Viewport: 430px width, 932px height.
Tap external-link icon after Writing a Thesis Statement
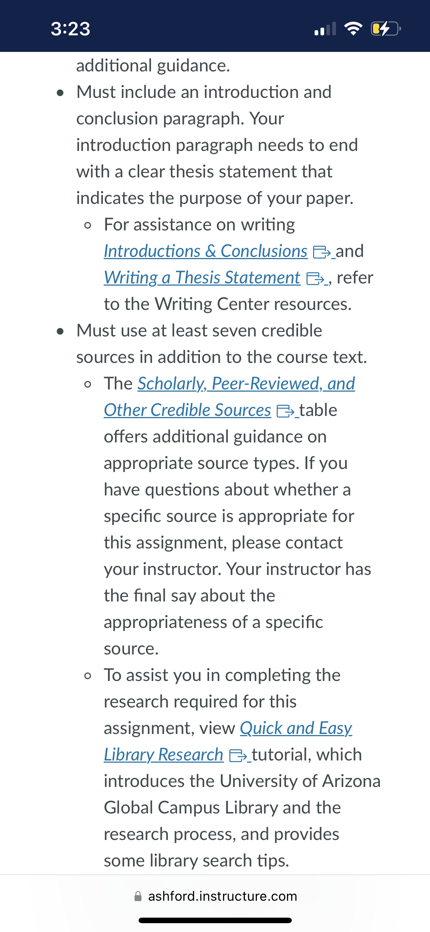point(315,279)
